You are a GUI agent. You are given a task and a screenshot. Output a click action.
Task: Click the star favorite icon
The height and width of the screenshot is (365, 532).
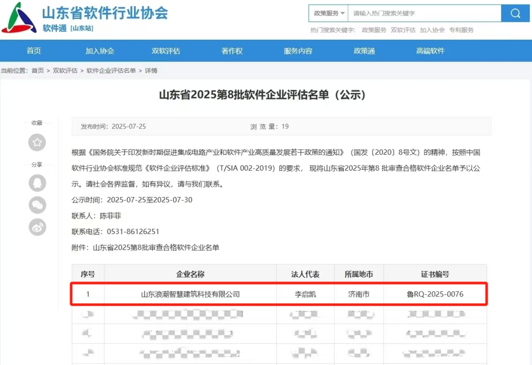tap(37, 142)
